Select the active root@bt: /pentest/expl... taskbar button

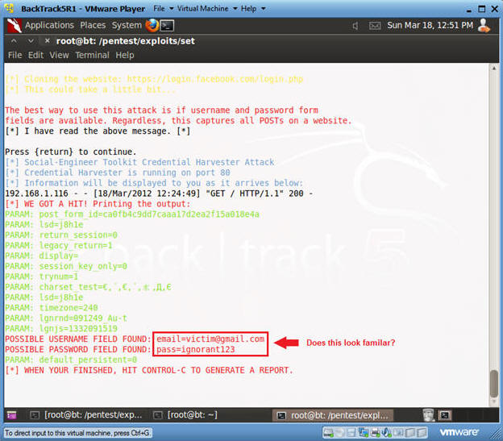[333, 415]
